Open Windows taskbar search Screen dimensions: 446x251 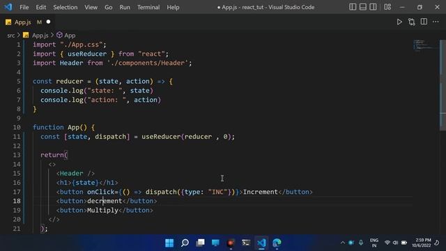coord(185,243)
